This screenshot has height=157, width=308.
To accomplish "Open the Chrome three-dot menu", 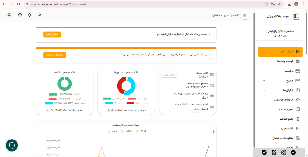I will tap(304, 4).
